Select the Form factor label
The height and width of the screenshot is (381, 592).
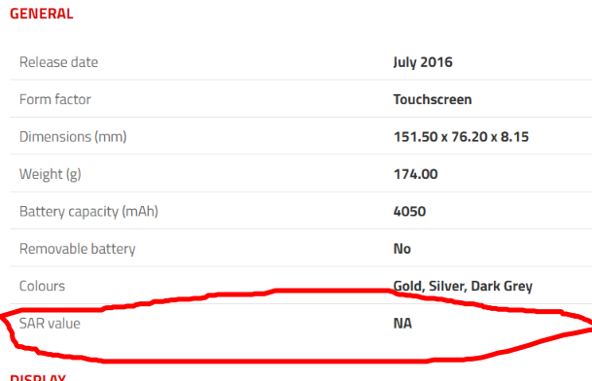point(55,99)
